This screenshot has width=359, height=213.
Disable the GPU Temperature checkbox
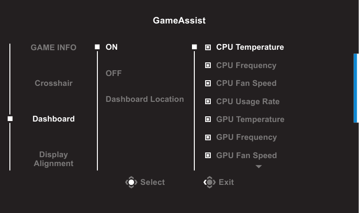tap(208, 119)
